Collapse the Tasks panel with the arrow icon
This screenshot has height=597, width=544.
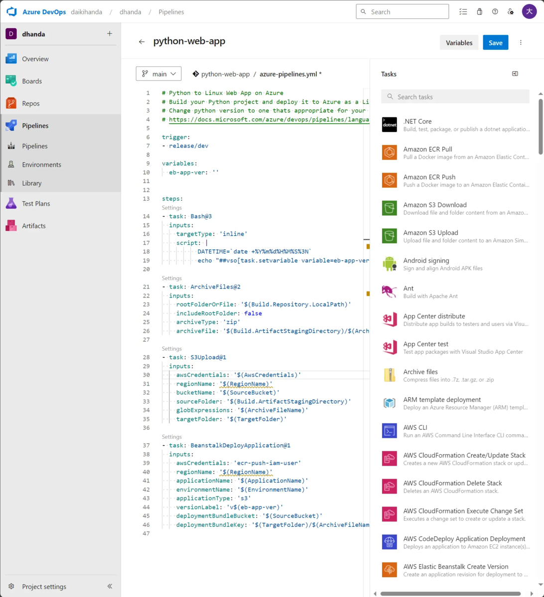pos(515,74)
